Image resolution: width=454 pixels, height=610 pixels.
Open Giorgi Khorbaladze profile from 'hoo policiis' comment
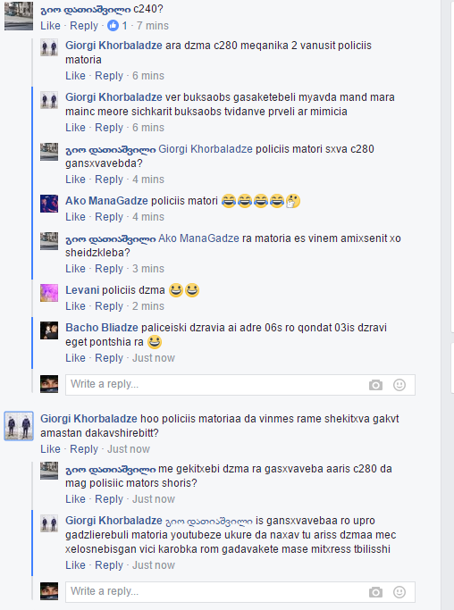click(x=88, y=419)
